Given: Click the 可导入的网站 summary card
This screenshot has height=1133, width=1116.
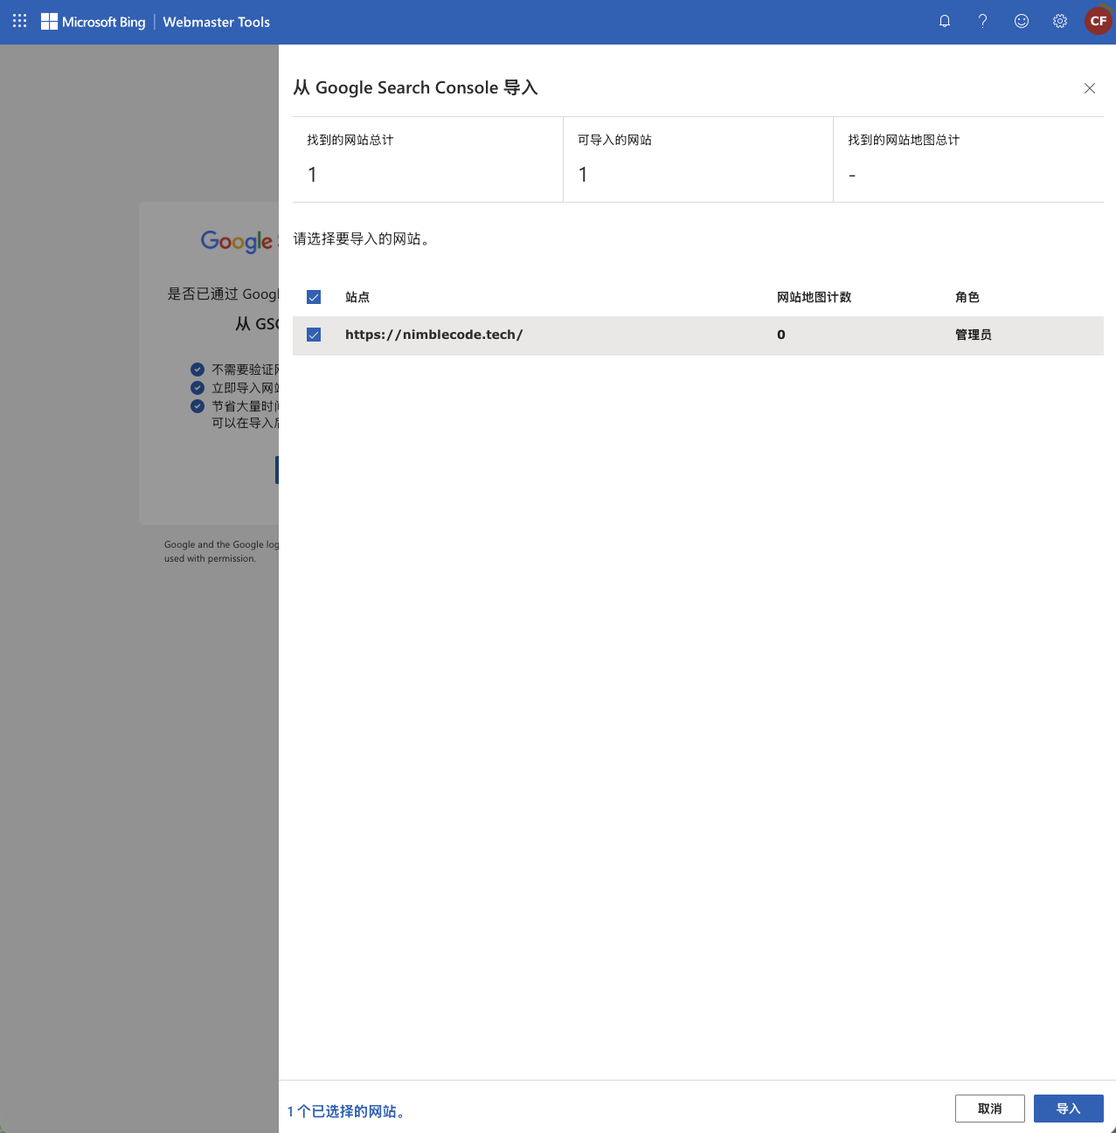Looking at the screenshot, I should (697, 159).
